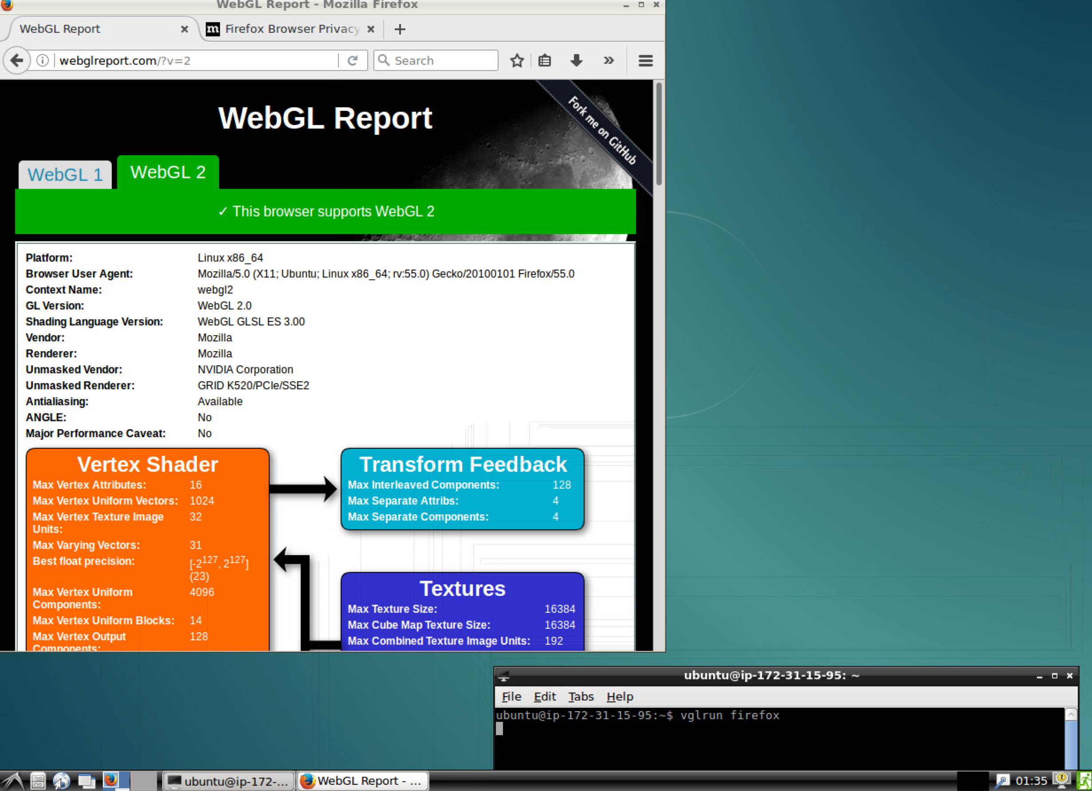1092x791 pixels.
Task: Show bookmarks list icon in toolbar
Action: [x=545, y=61]
